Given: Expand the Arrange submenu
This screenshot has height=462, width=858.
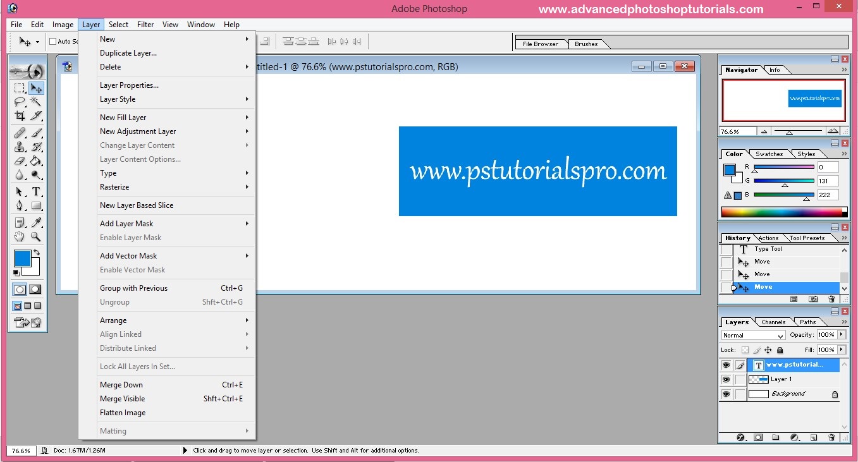Looking at the screenshot, I should click(x=174, y=320).
